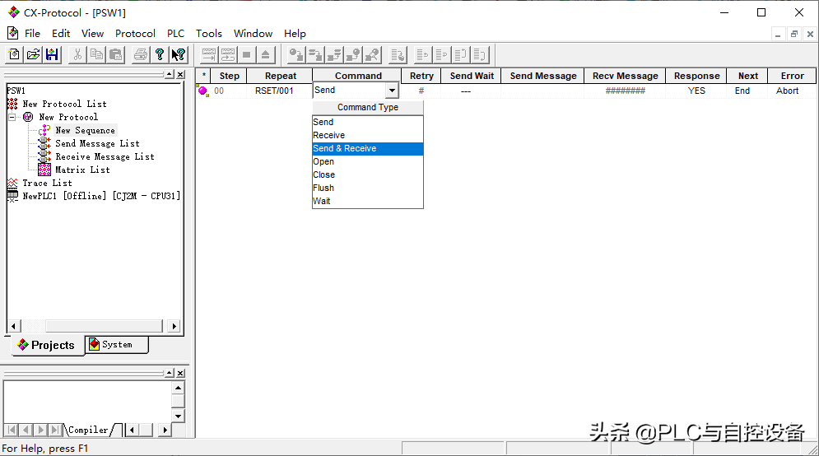Image resolution: width=819 pixels, height=456 pixels.
Task: Open the Tools menu
Action: 208,34
